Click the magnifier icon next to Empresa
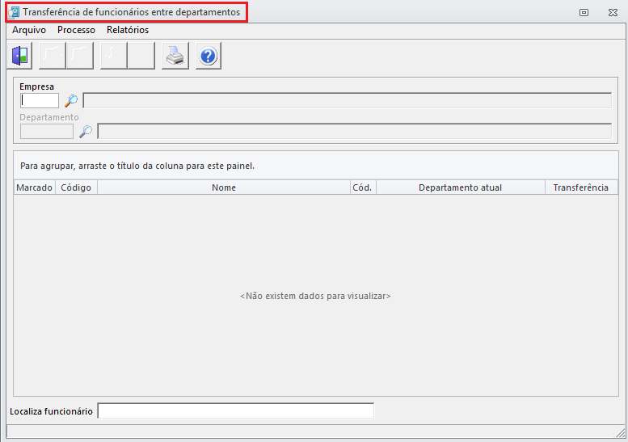Viewport: 628px width, 442px height. 71,100
